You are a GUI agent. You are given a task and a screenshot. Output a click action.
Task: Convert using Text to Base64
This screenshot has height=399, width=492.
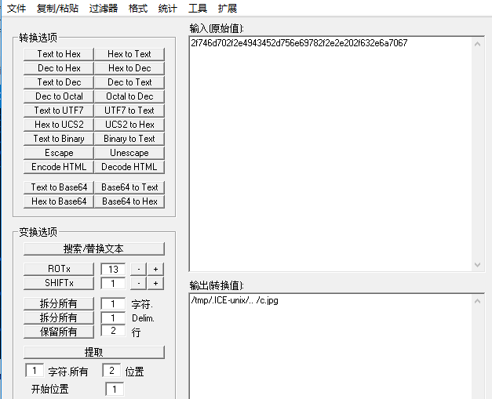(59, 187)
